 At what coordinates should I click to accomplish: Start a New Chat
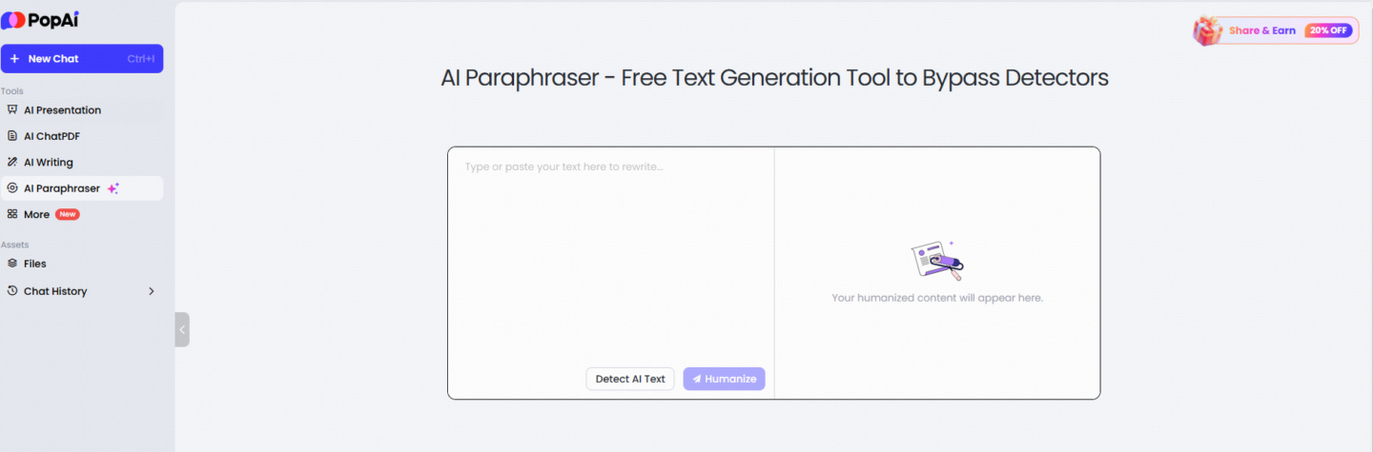tap(81, 58)
